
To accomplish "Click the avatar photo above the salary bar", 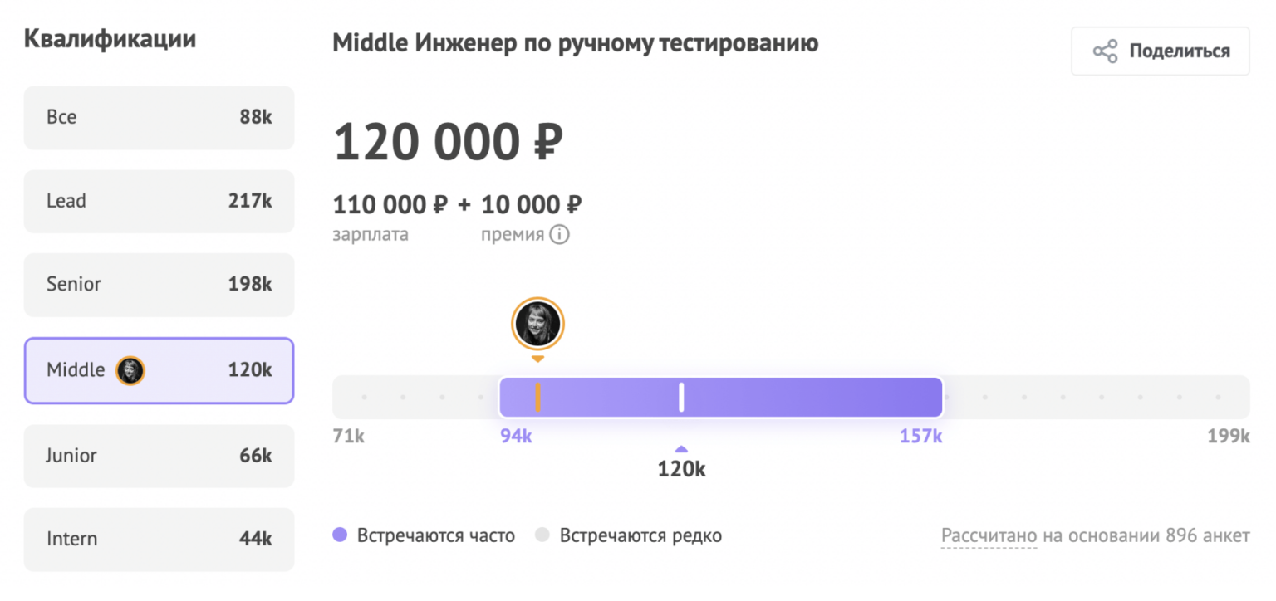I will tap(537, 323).
